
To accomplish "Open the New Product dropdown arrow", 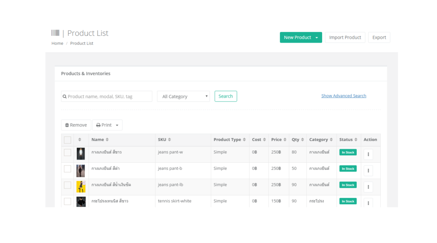I will [317, 38].
